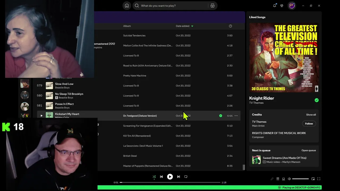This screenshot has width=340, height=191.
Task: Toggle shuffle playback
Action: 154,177
